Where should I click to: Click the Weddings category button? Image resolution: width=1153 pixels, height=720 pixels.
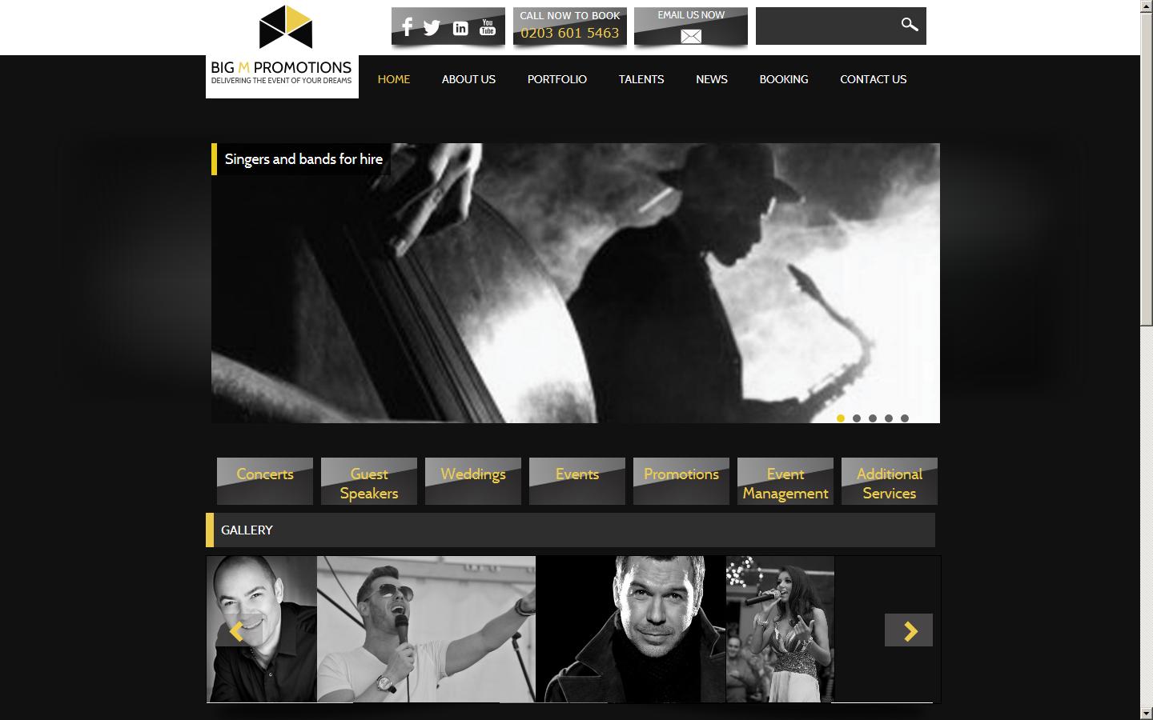(473, 481)
